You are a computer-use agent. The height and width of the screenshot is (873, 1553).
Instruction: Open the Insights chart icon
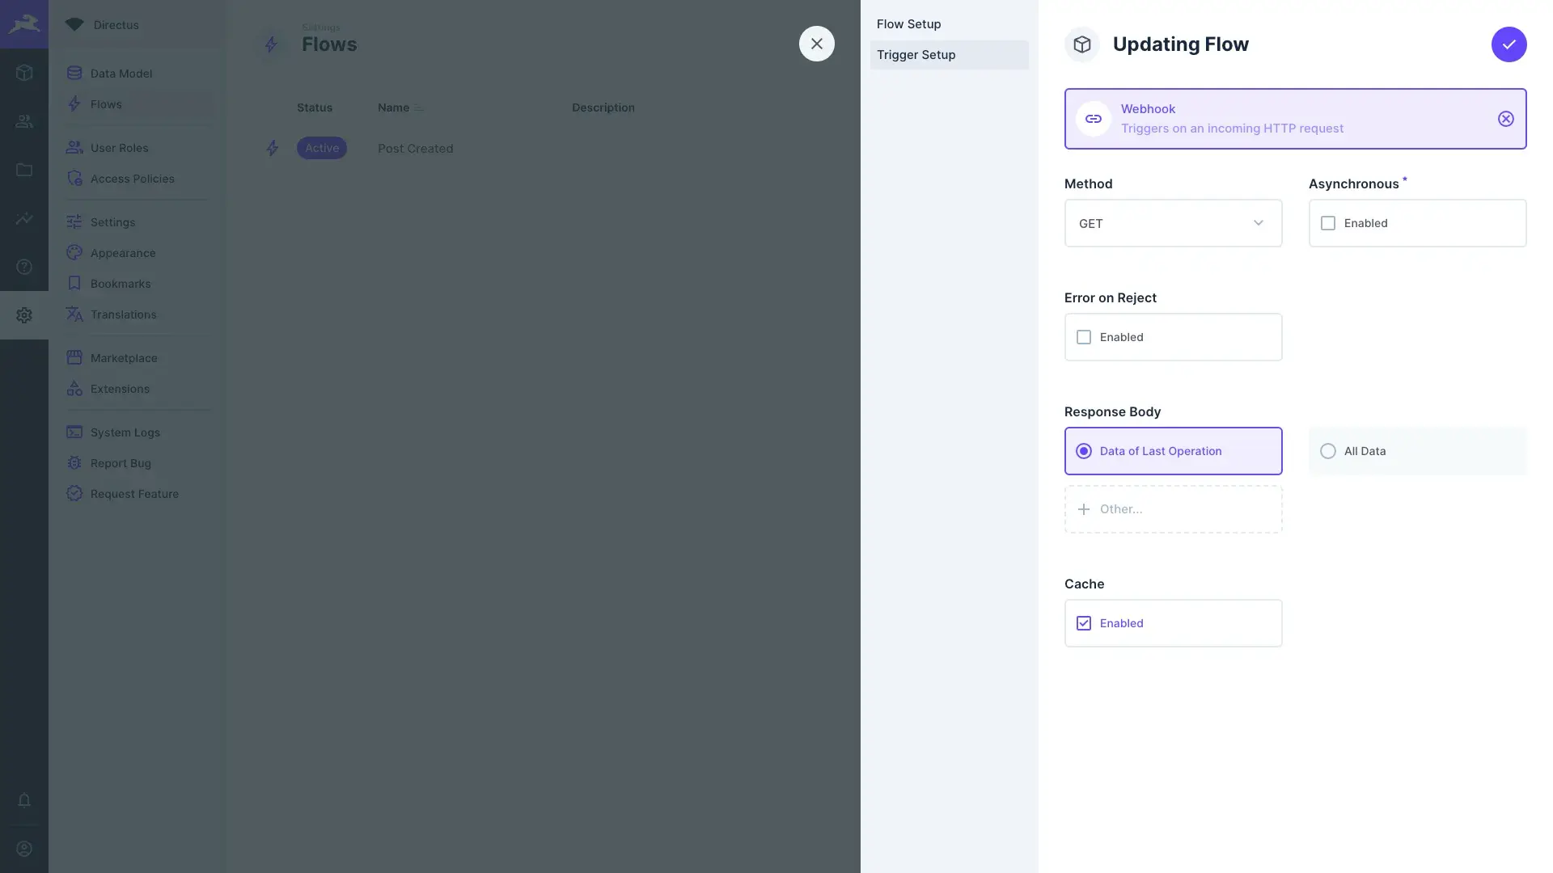pos(24,218)
